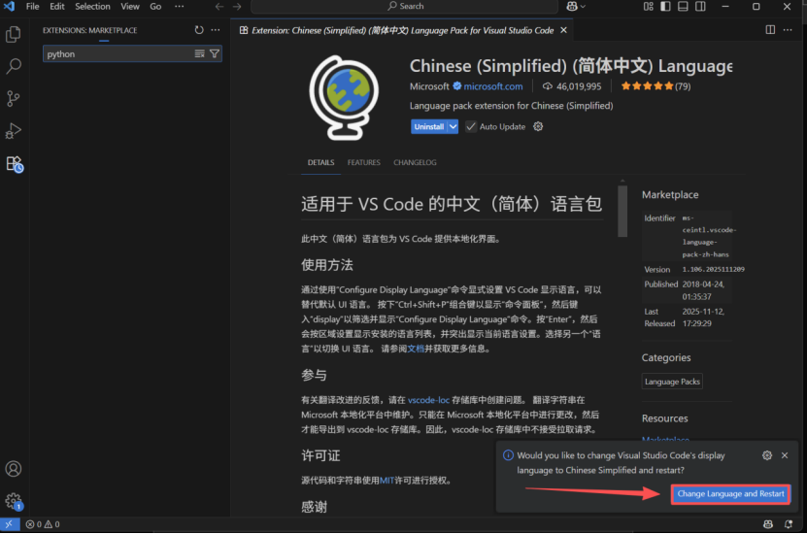Switch to the FEATURES tab

click(x=364, y=162)
